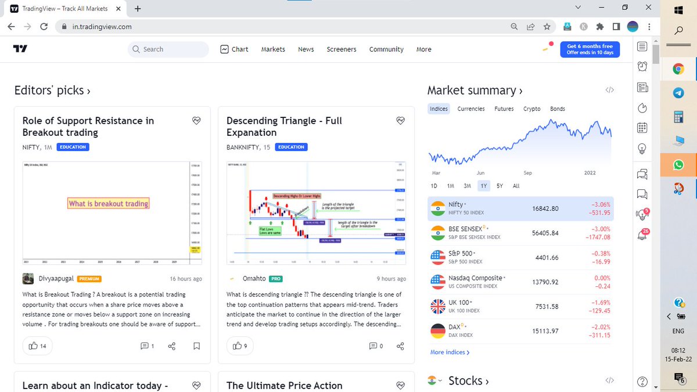Switch Market summary to Bonds tab

pos(557,109)
